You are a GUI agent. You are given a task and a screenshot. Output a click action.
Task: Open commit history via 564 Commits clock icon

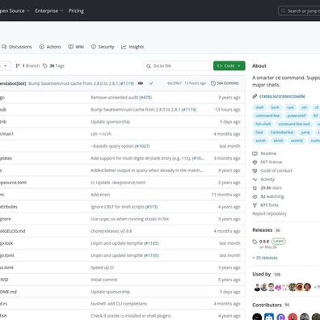213,83
